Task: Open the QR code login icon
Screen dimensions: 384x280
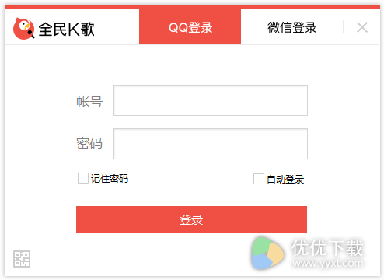Action: pyautogui.click(x=22, y=259)
